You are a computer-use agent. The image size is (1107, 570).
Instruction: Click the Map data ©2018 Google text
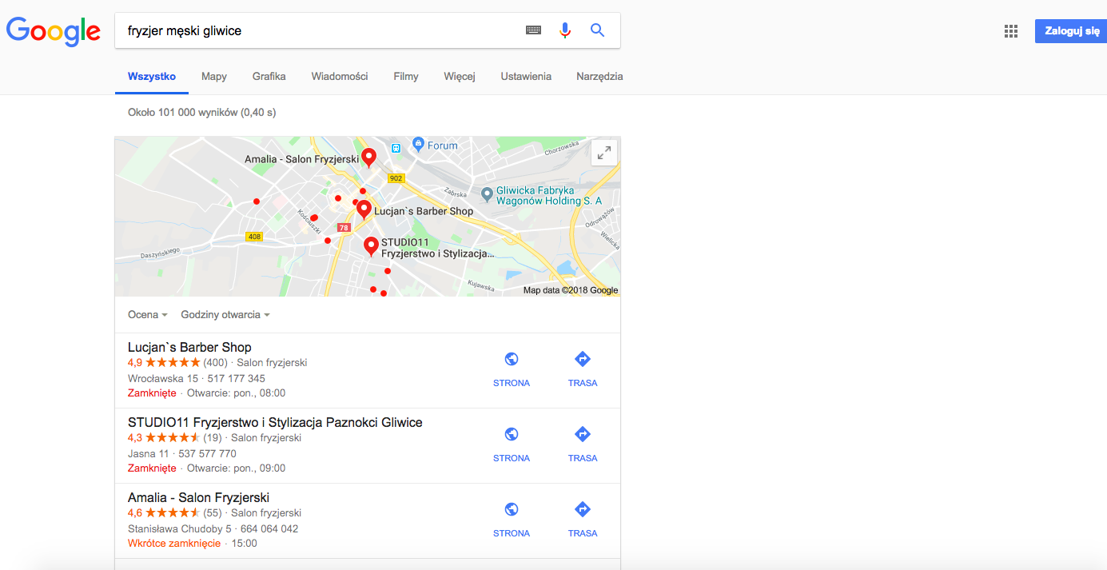coord(571,290)
